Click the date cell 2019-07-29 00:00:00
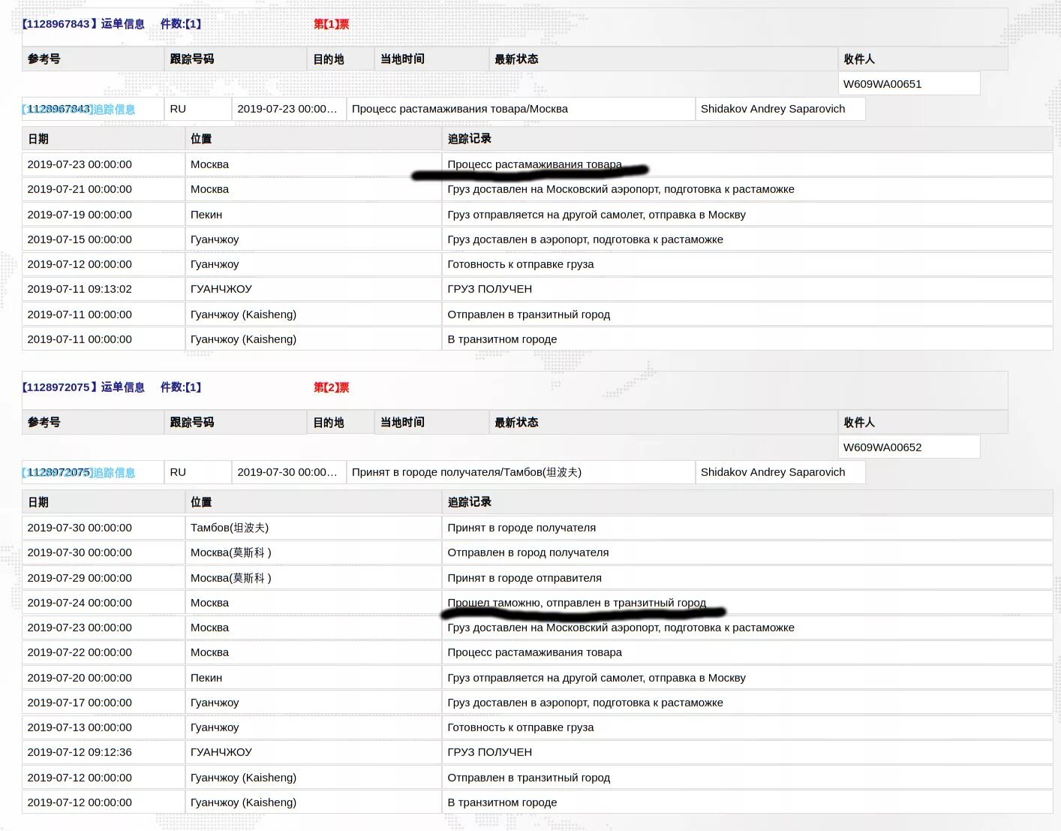Viewport: 1061px width, 831px height. pyautogui.click(x=104, y=578)
